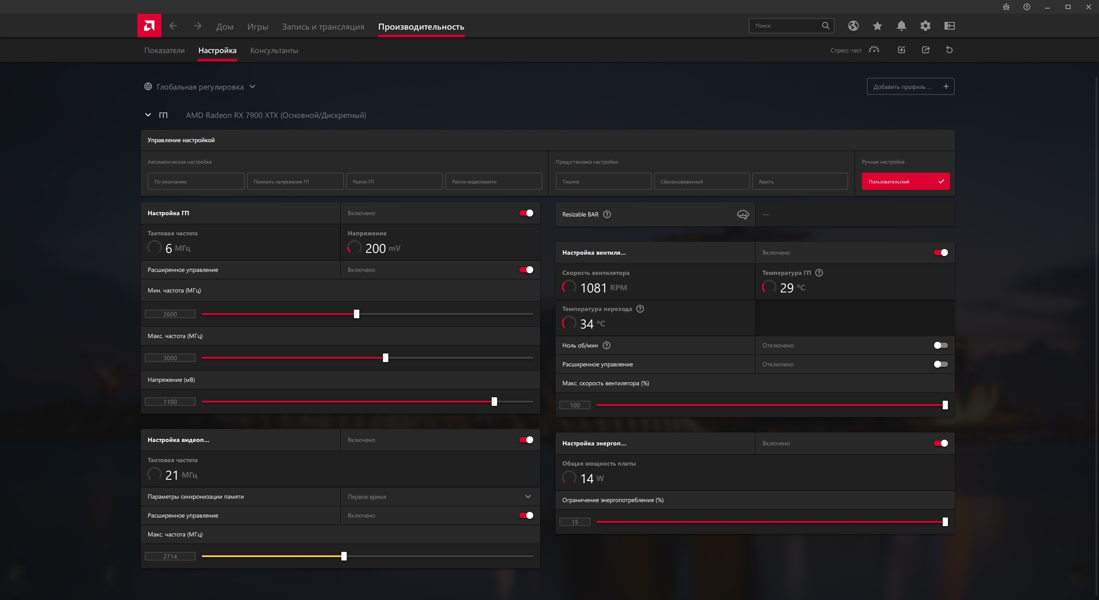
Task: Open the Игры menu tab
Action: tap(258, 27)
